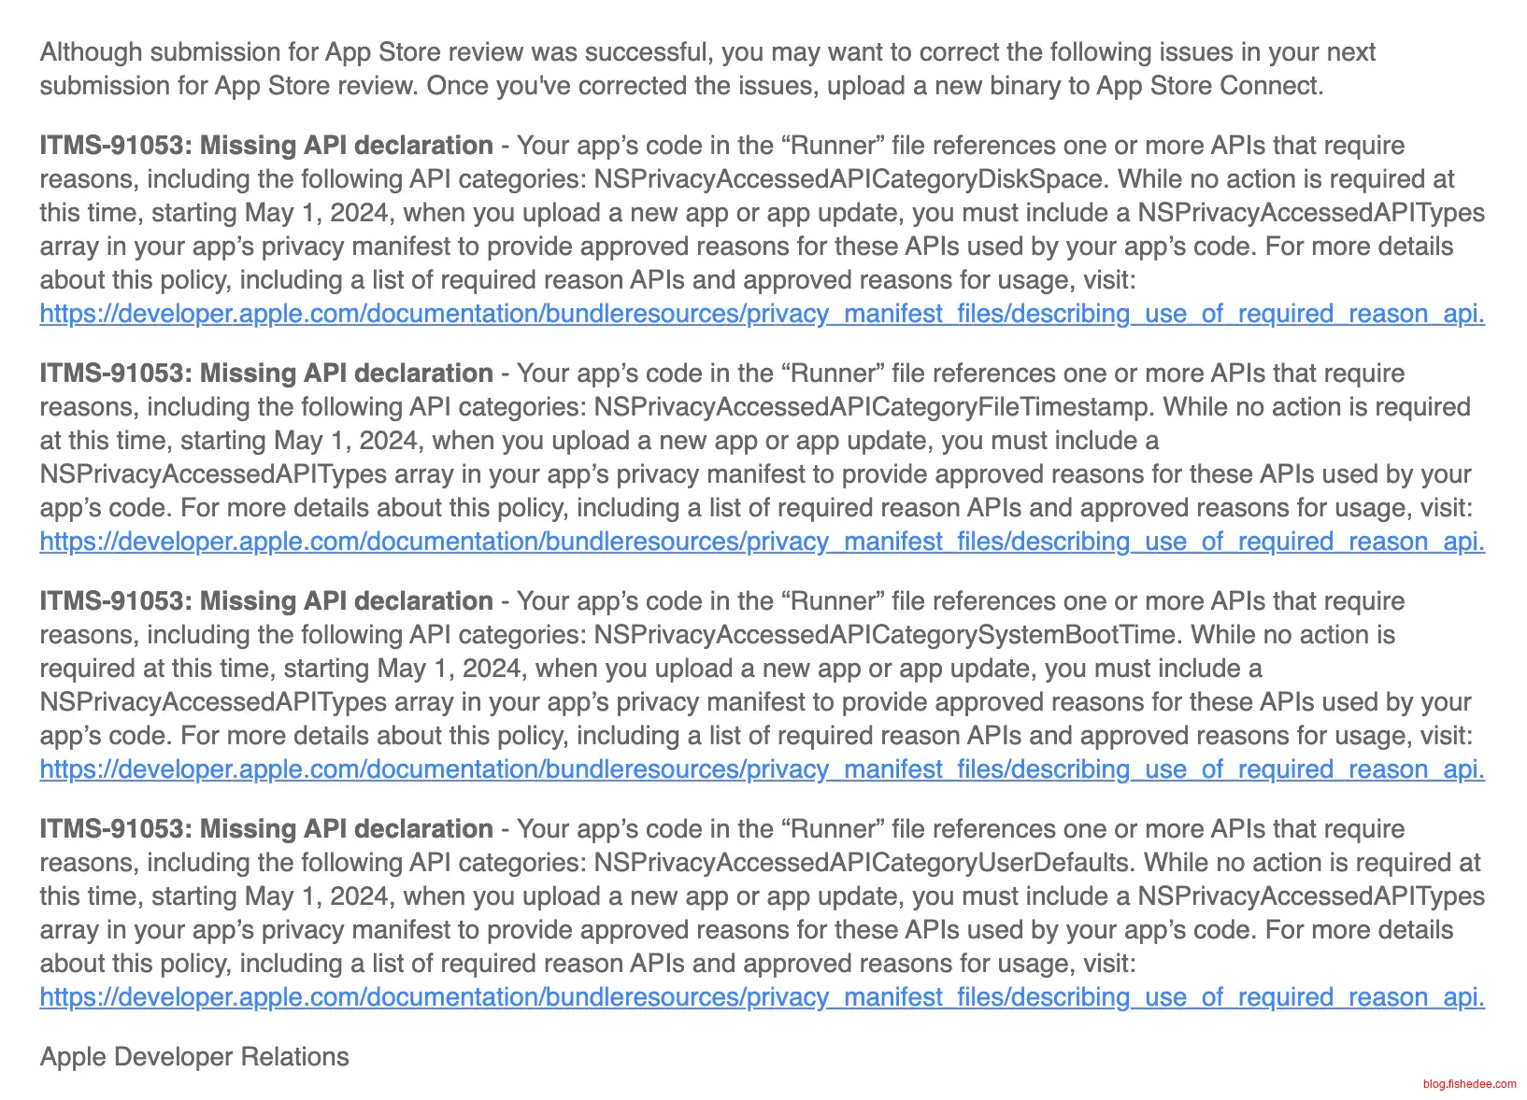This screenshot has height=1100, width=1527.
Task: Click the red blog.fishedee.com watermark
Action: click(x=1469, y=1084)
